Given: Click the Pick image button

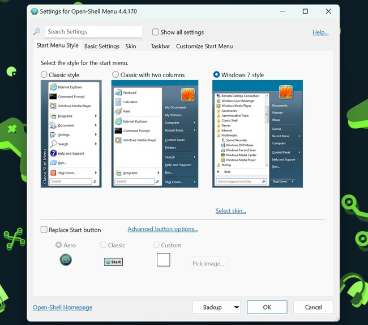Looking at the screenshot, I should tap(208, 264).
